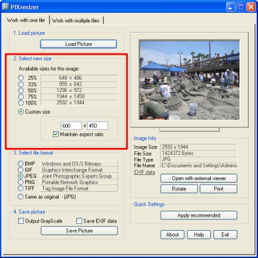Click Apply recommended button
Screen dimensions: 258x258
point(199,216)
